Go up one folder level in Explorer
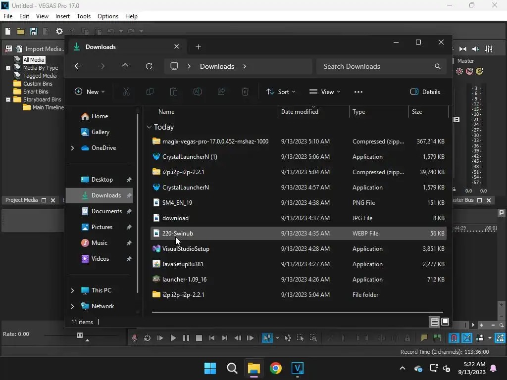This screenshot has width=507, height=380. [x=125, y=66]
